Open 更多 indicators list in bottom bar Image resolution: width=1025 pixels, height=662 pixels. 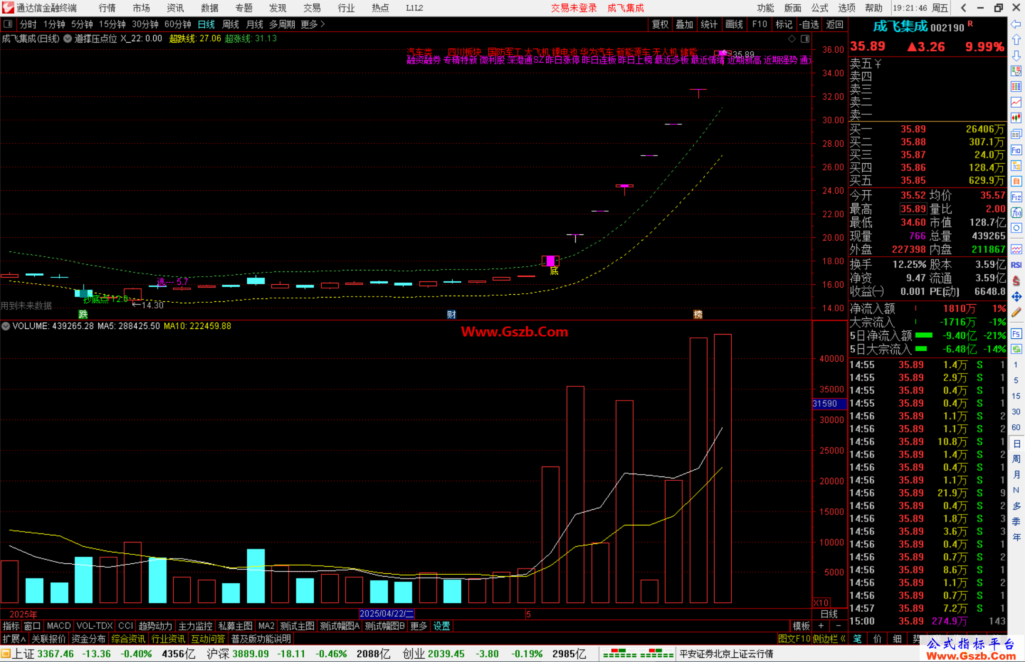pyautogui.click(x=419, y=626)
